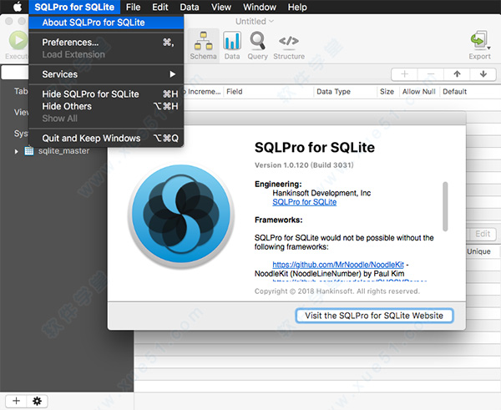Click the Allow Null column header
Viewport: 501px width, 410px height.
click(419, 92)
